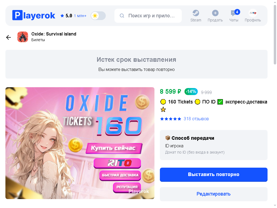The height and width of the screenshot is (208, 277).
Task: Toggle the light/dark theme switch
Action: [98, 16]
